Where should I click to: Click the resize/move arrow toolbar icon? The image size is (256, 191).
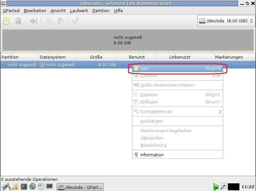click(x=33, y=21)
